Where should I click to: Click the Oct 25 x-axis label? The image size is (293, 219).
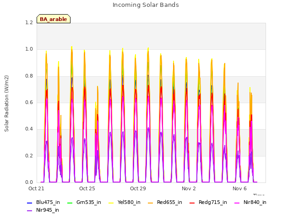pos(87,188)
